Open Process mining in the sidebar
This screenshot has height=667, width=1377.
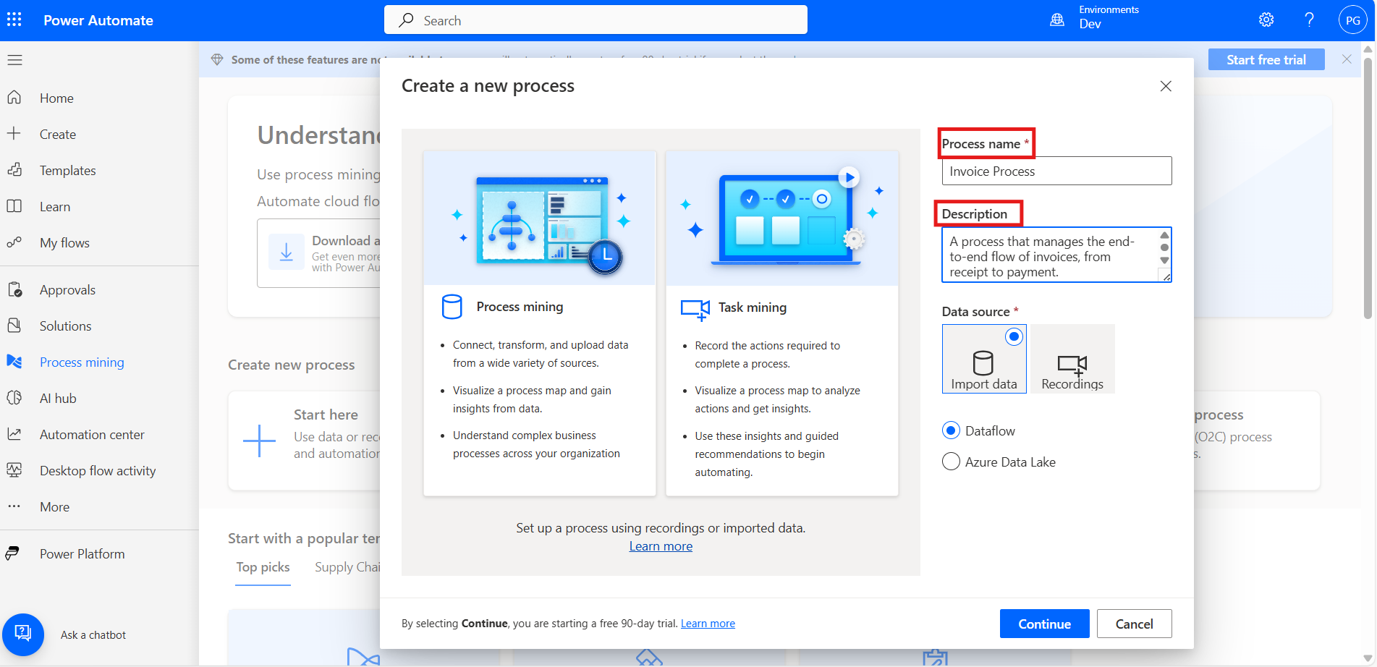(81, 362)
